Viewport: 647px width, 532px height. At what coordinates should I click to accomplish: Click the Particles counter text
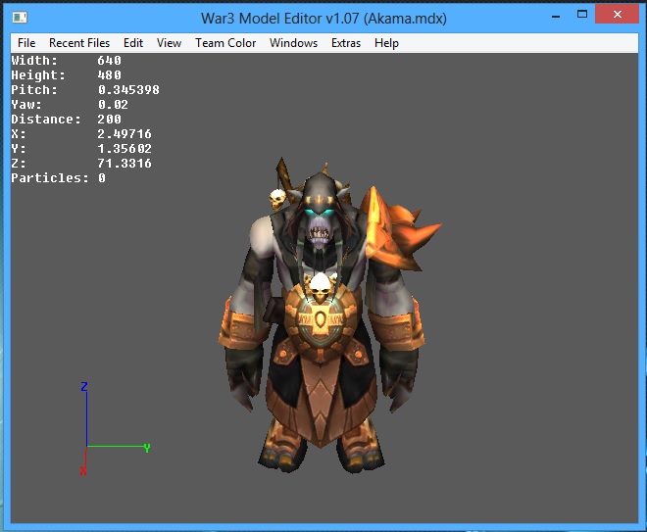[58, 177]
